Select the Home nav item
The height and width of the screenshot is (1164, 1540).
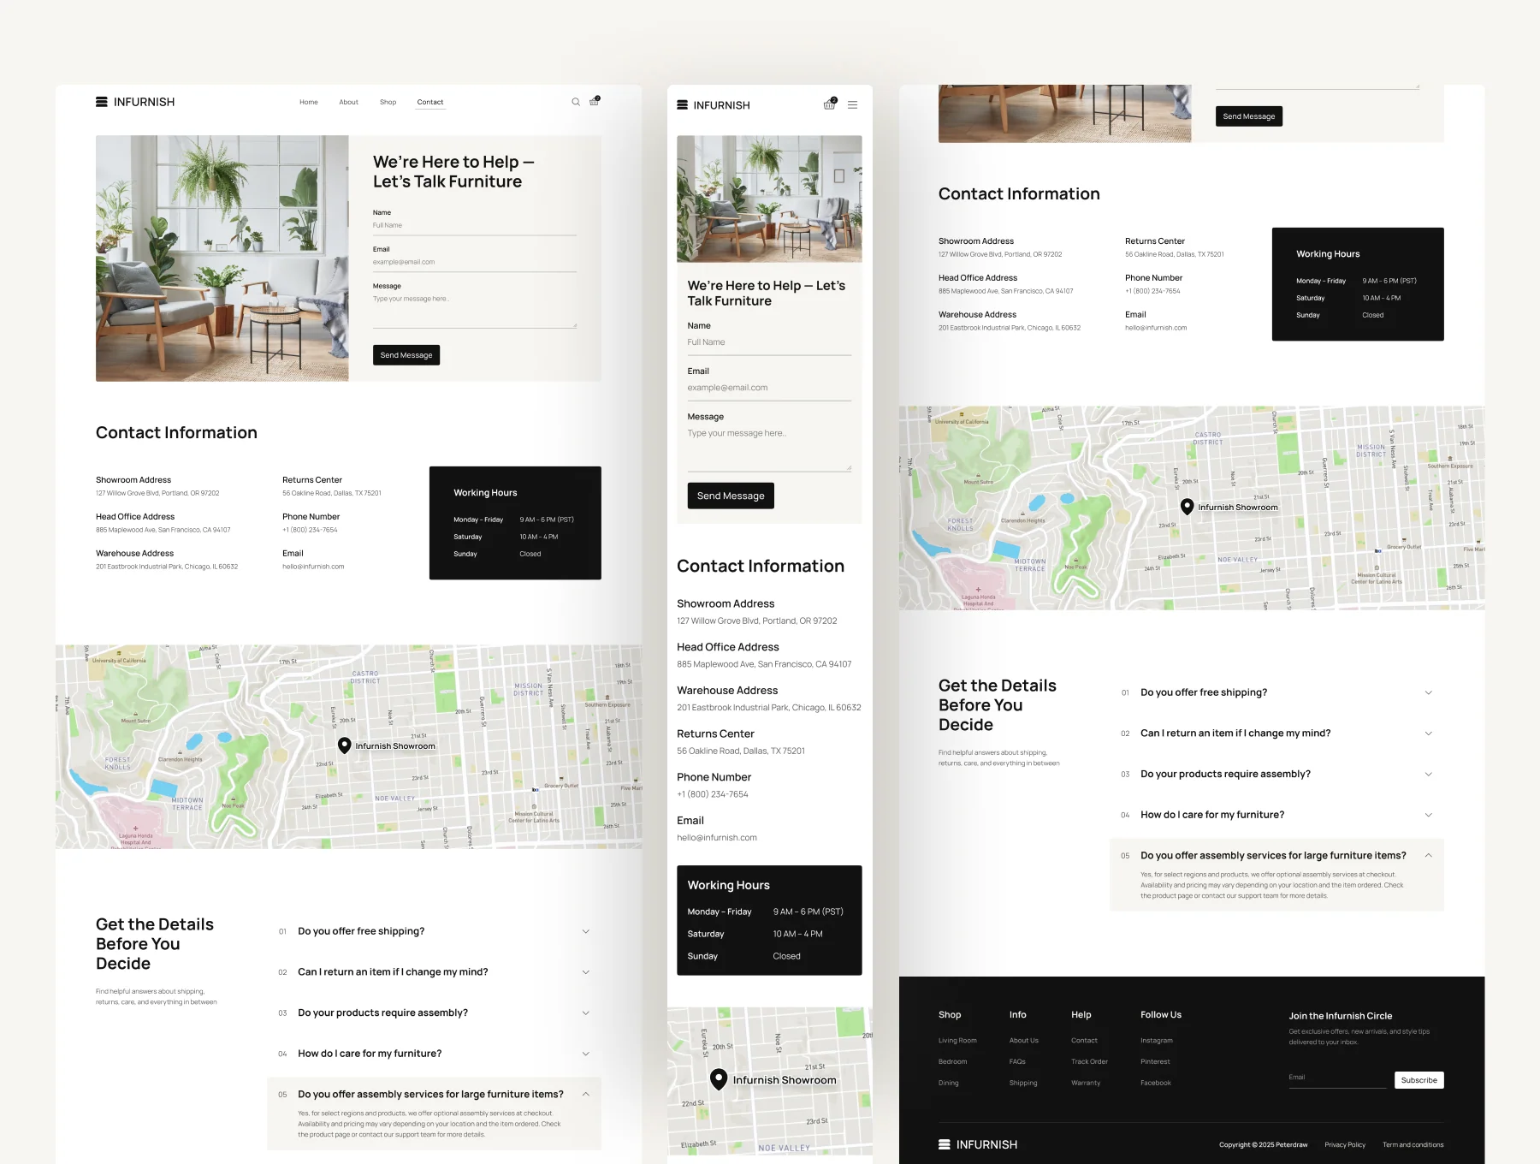click(309, 102)
